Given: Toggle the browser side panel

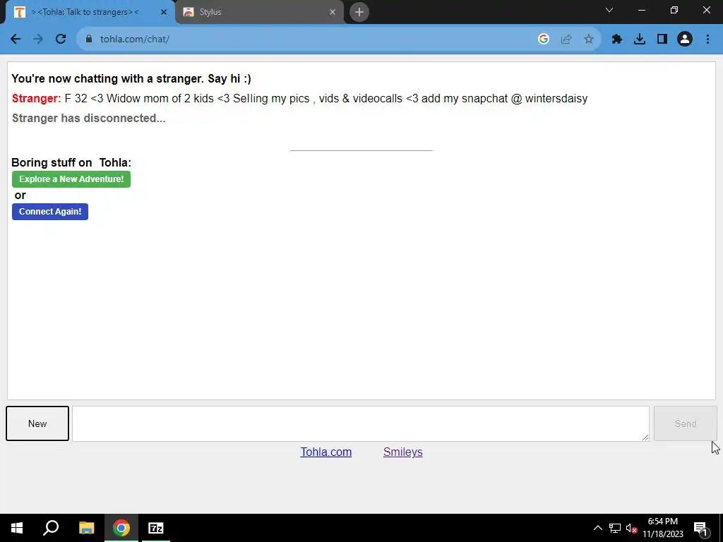Looking at the screenshot, I should click(662, 40).
